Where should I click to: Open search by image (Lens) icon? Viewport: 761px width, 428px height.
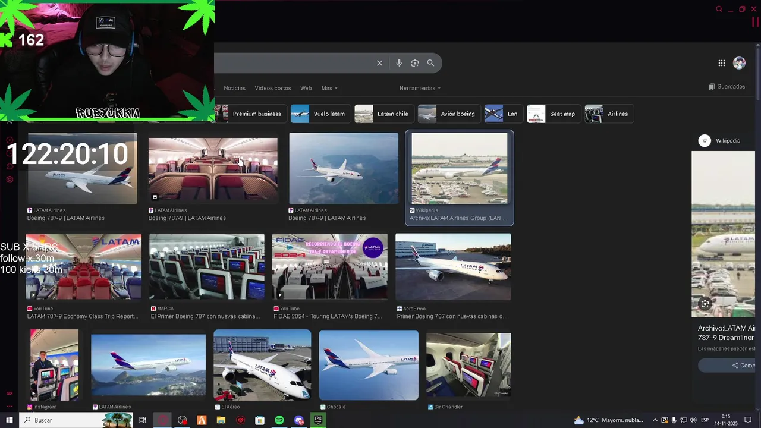point(415,63)
